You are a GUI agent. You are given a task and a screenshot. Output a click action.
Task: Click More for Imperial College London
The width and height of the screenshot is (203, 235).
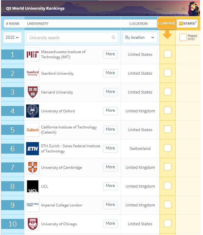click(110, 205)
